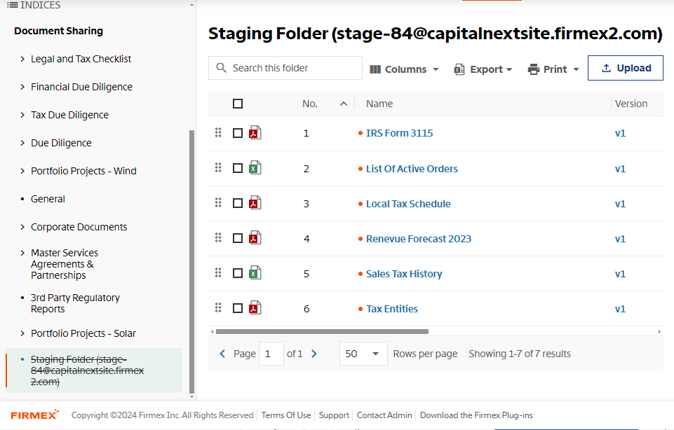Open the Tax Entities document
This screenshot has height=430, width=674.
(x=392, y=309)
